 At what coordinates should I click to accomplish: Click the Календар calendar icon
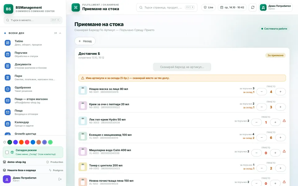pos(7,124)
